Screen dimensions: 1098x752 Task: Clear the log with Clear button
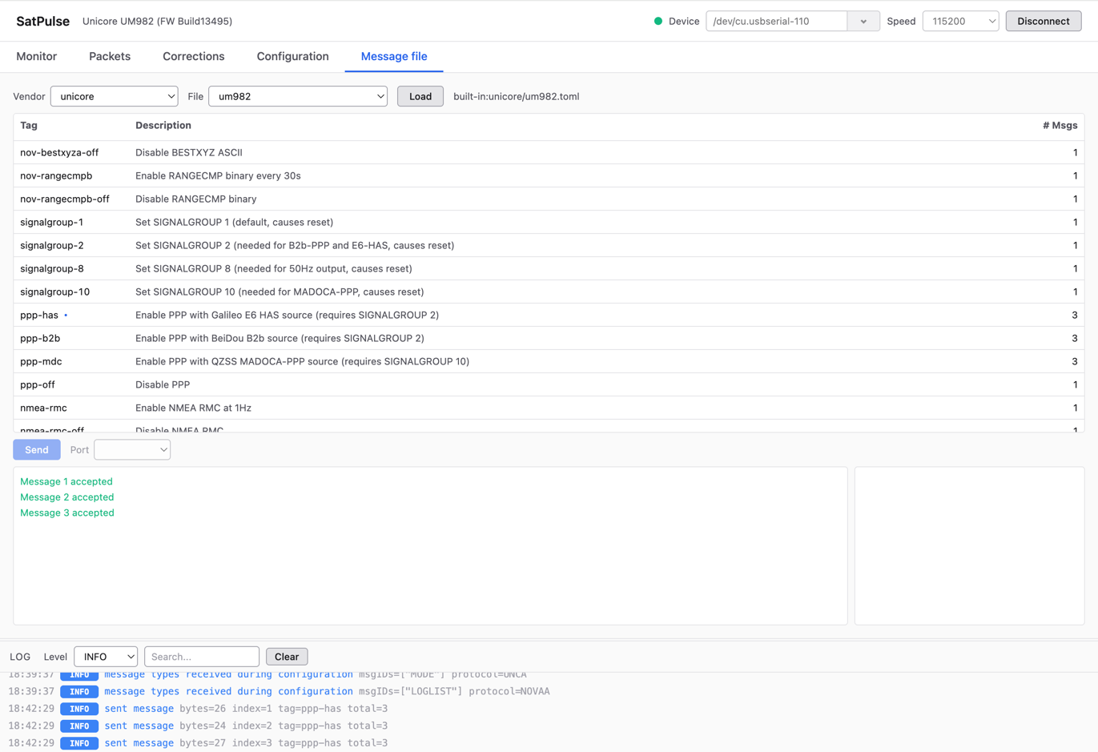[287, 657]
